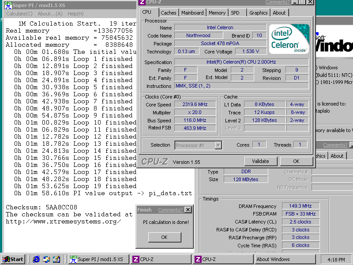Click the Intel Celeron inside logo

pyautogui.click(x=289, y=39)
